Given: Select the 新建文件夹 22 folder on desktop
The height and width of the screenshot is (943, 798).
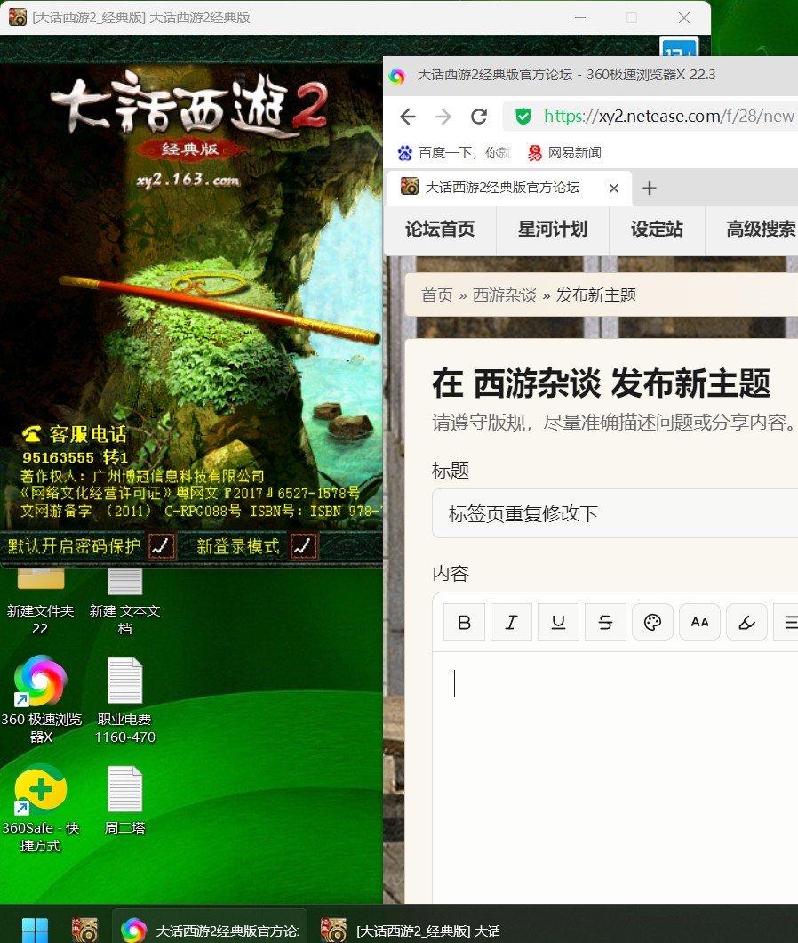Looking at the screenshot, I should [x=40, y=603].
